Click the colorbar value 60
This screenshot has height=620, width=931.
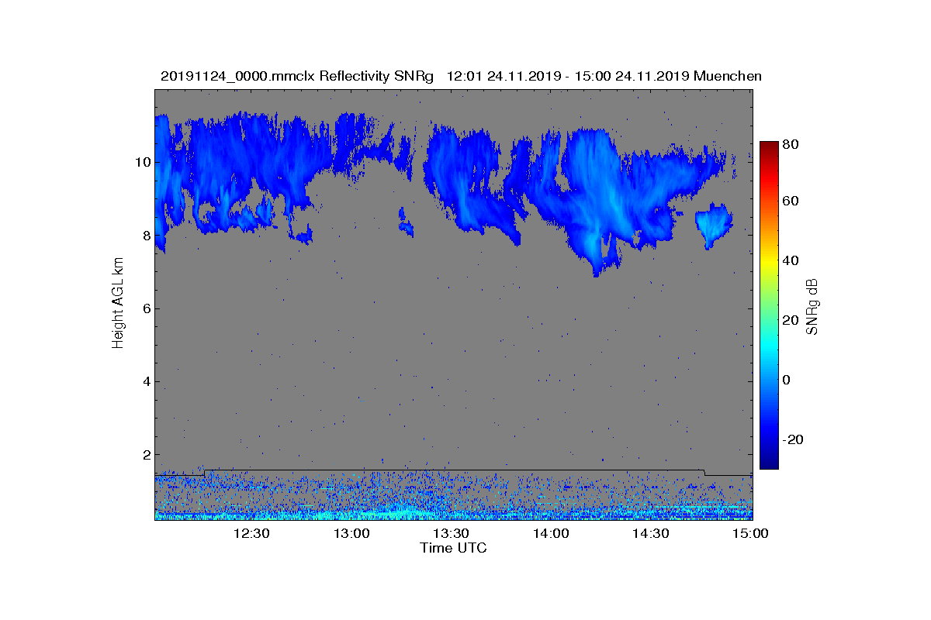pyautogui.click(x=791, y=201)
